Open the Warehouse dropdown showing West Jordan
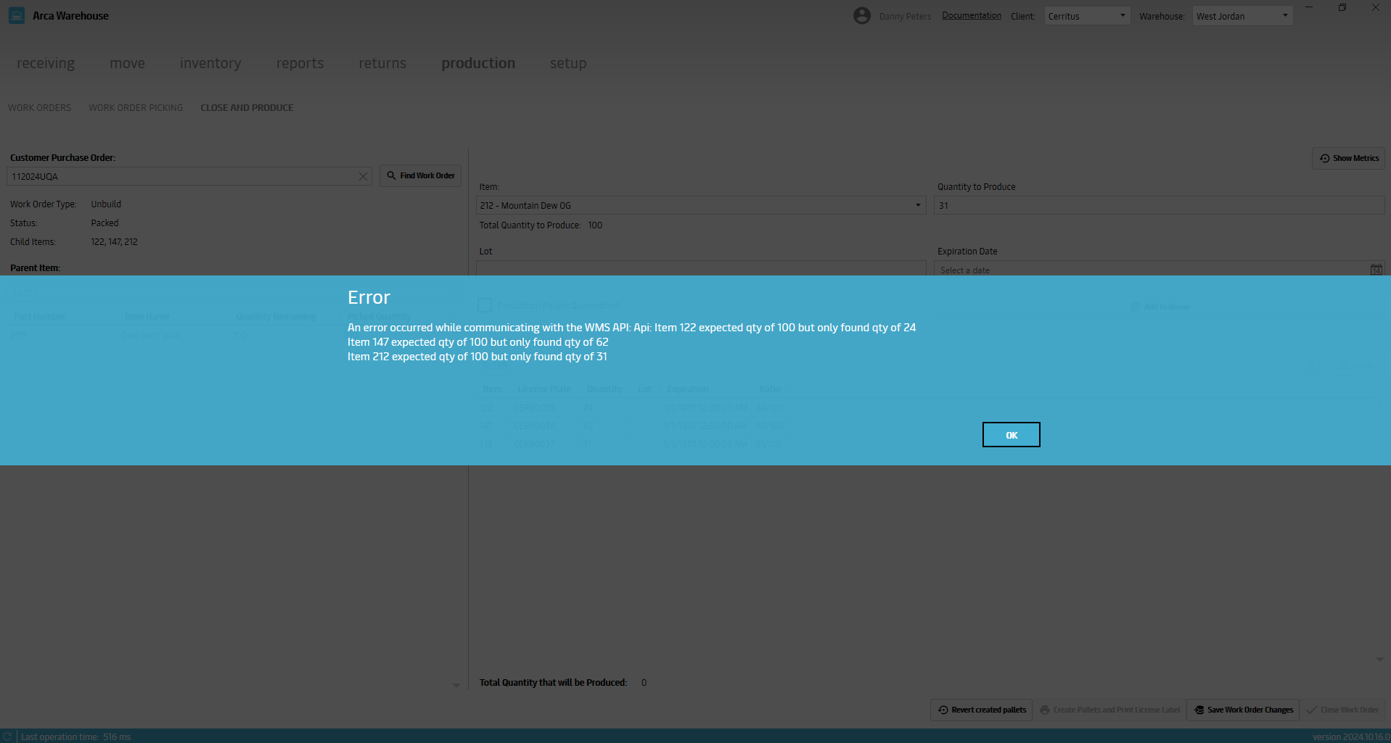This screenshot has width=1391, height=743. 1242,16
